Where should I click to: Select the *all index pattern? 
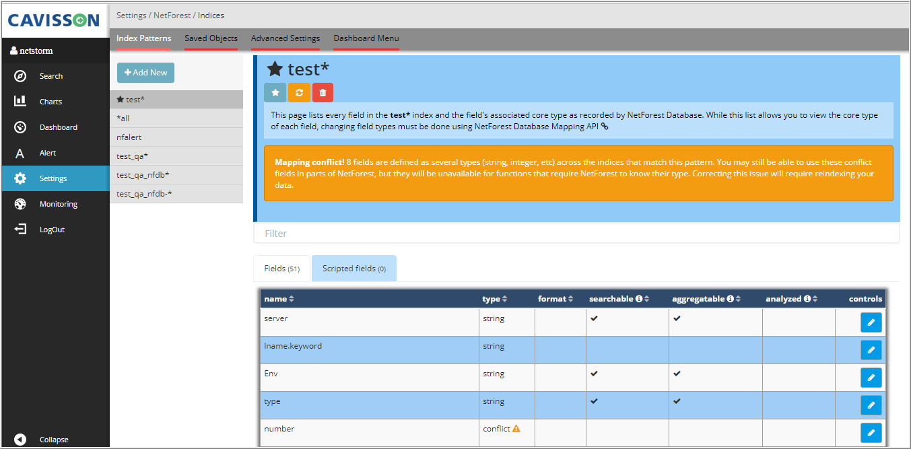(x=176, y=118)
